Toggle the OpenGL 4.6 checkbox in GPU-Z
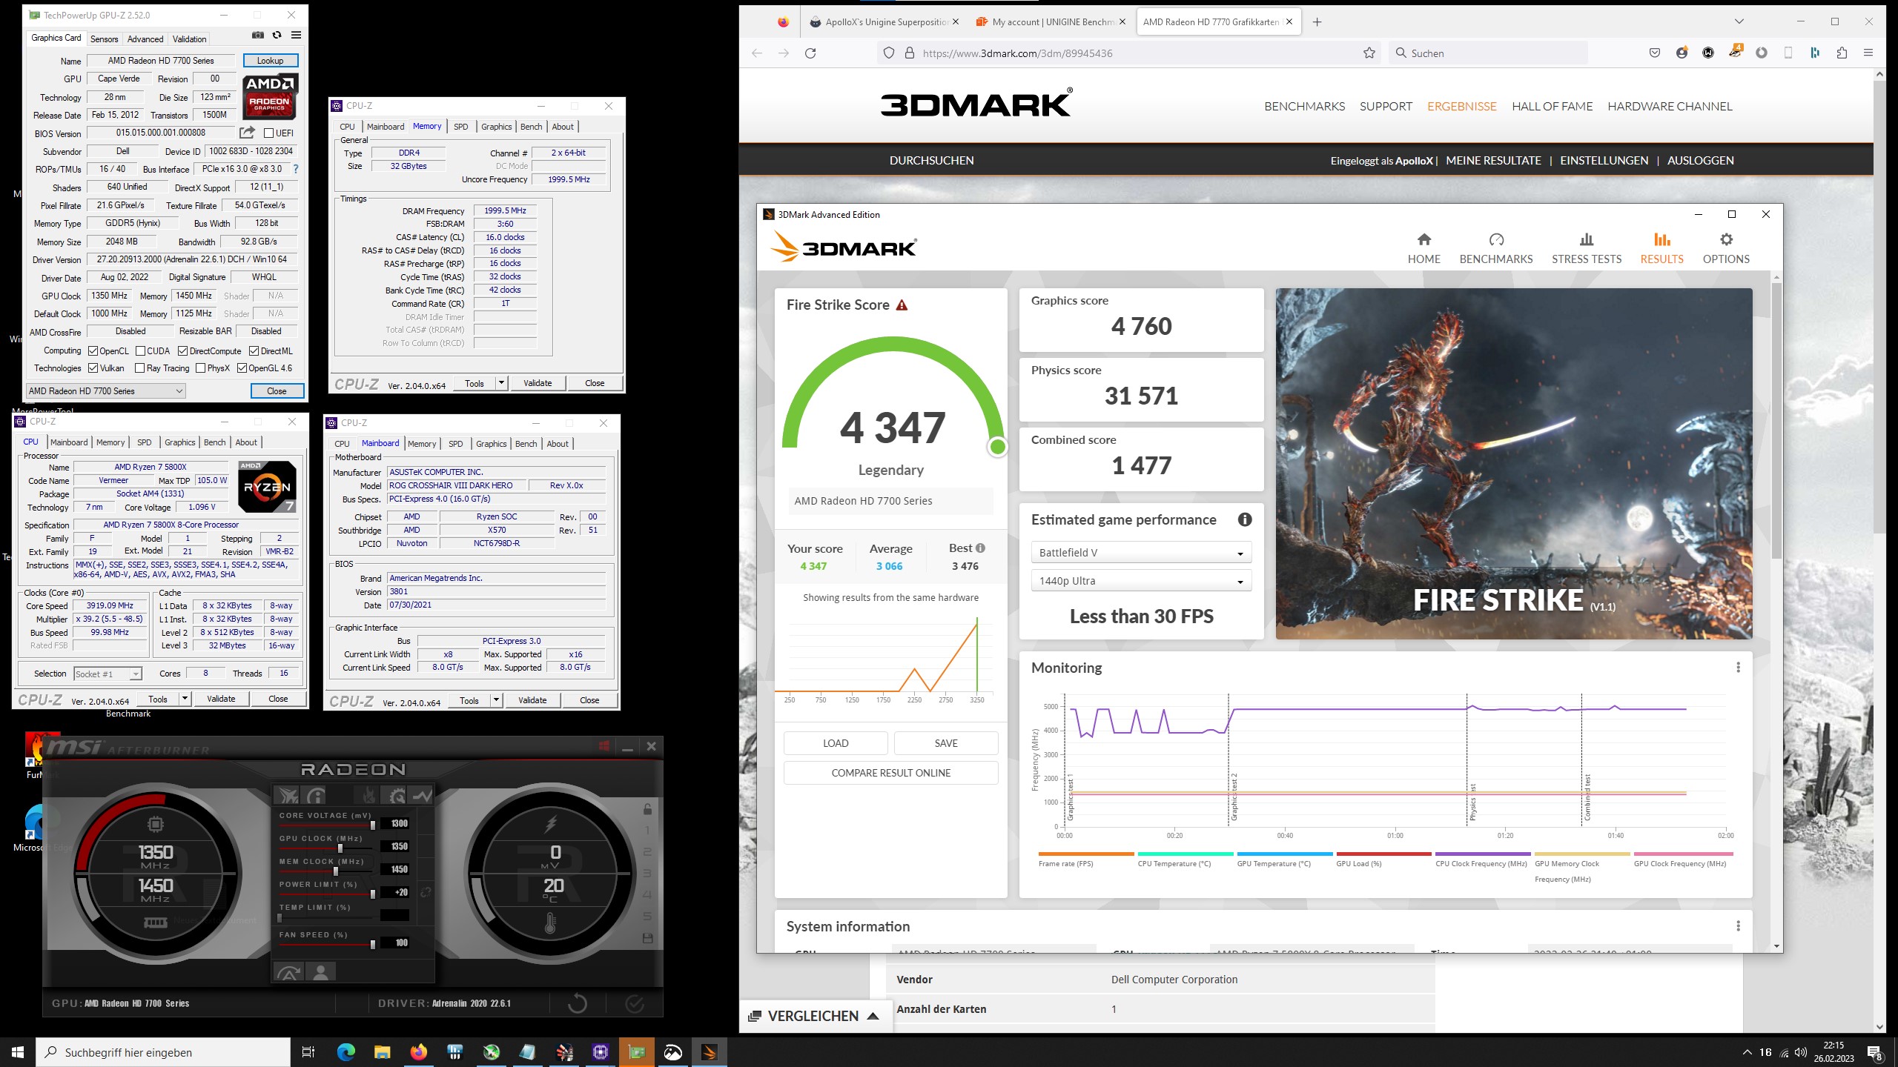 coord(242,368)
